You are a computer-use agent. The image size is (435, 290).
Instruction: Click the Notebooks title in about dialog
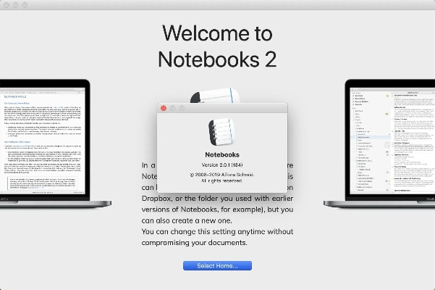(x=222, y=154)
